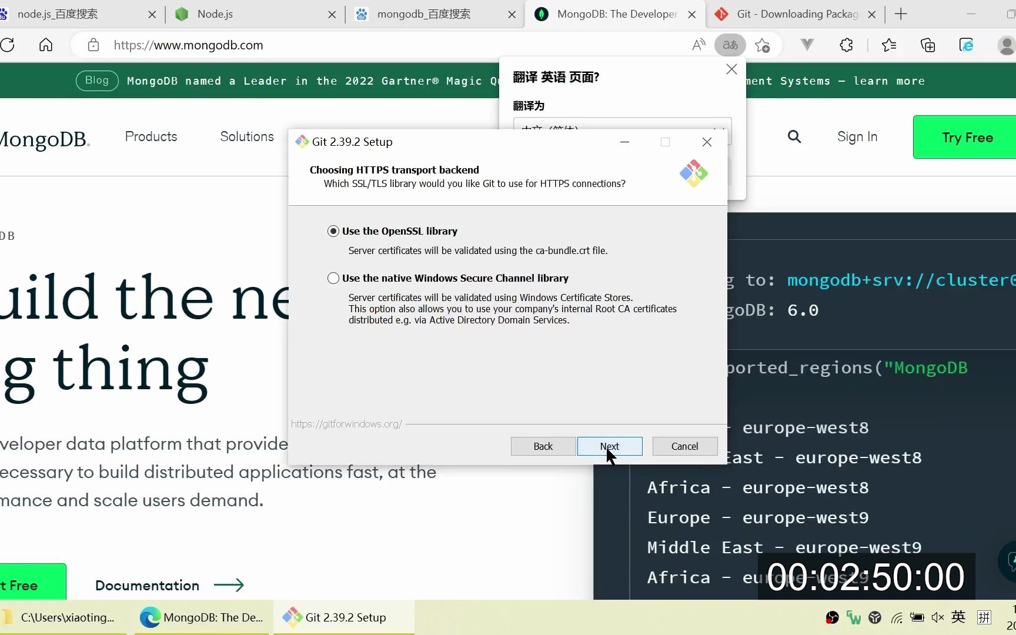Click Next in Git Setup
Screen dimensions: 1016x635
point(610,446)
